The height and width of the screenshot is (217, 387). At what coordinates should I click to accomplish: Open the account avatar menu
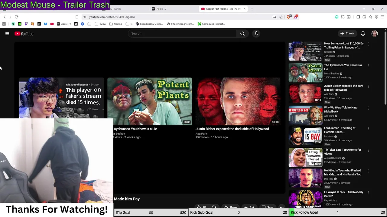click(x=375, y=33)
